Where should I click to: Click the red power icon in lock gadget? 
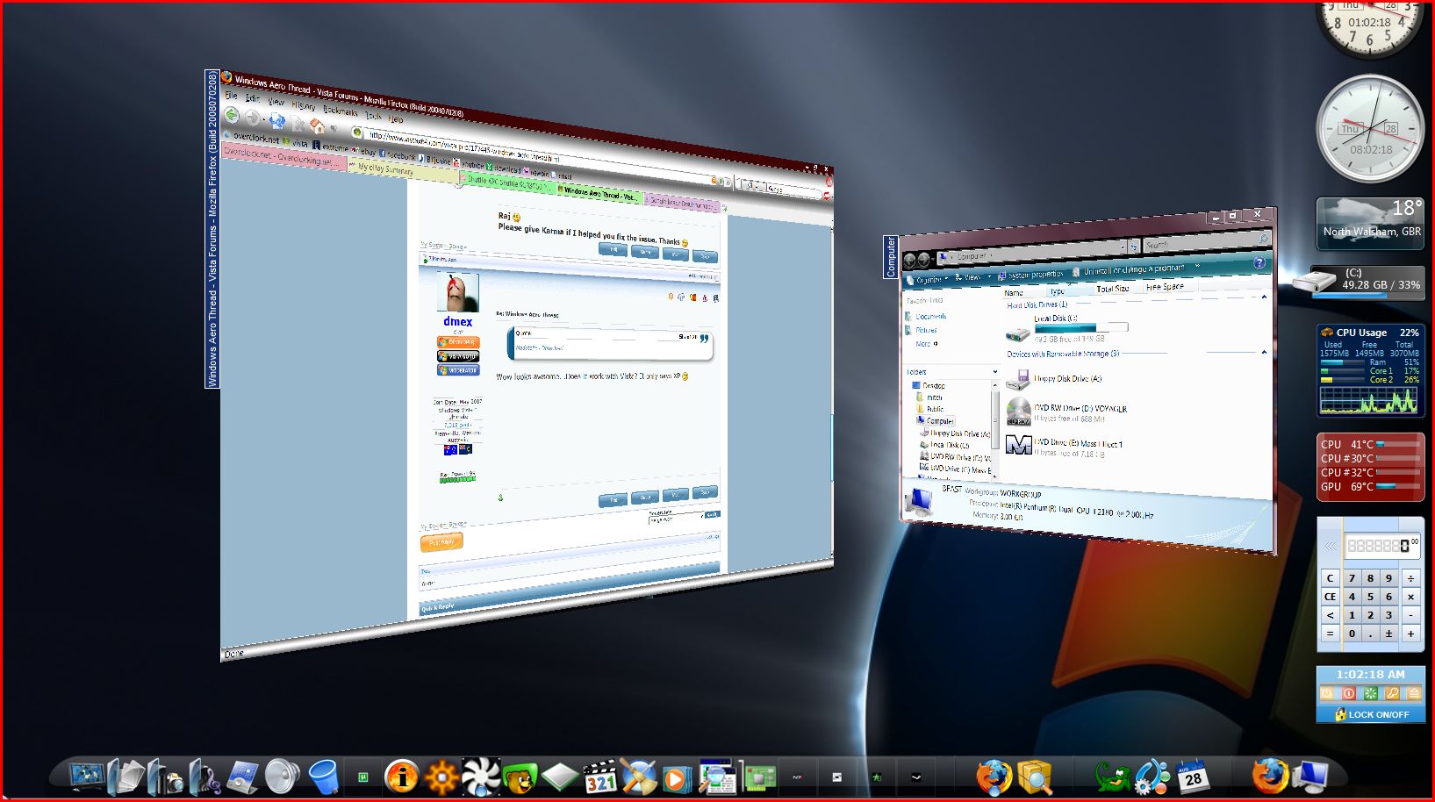coord(1348,693)
